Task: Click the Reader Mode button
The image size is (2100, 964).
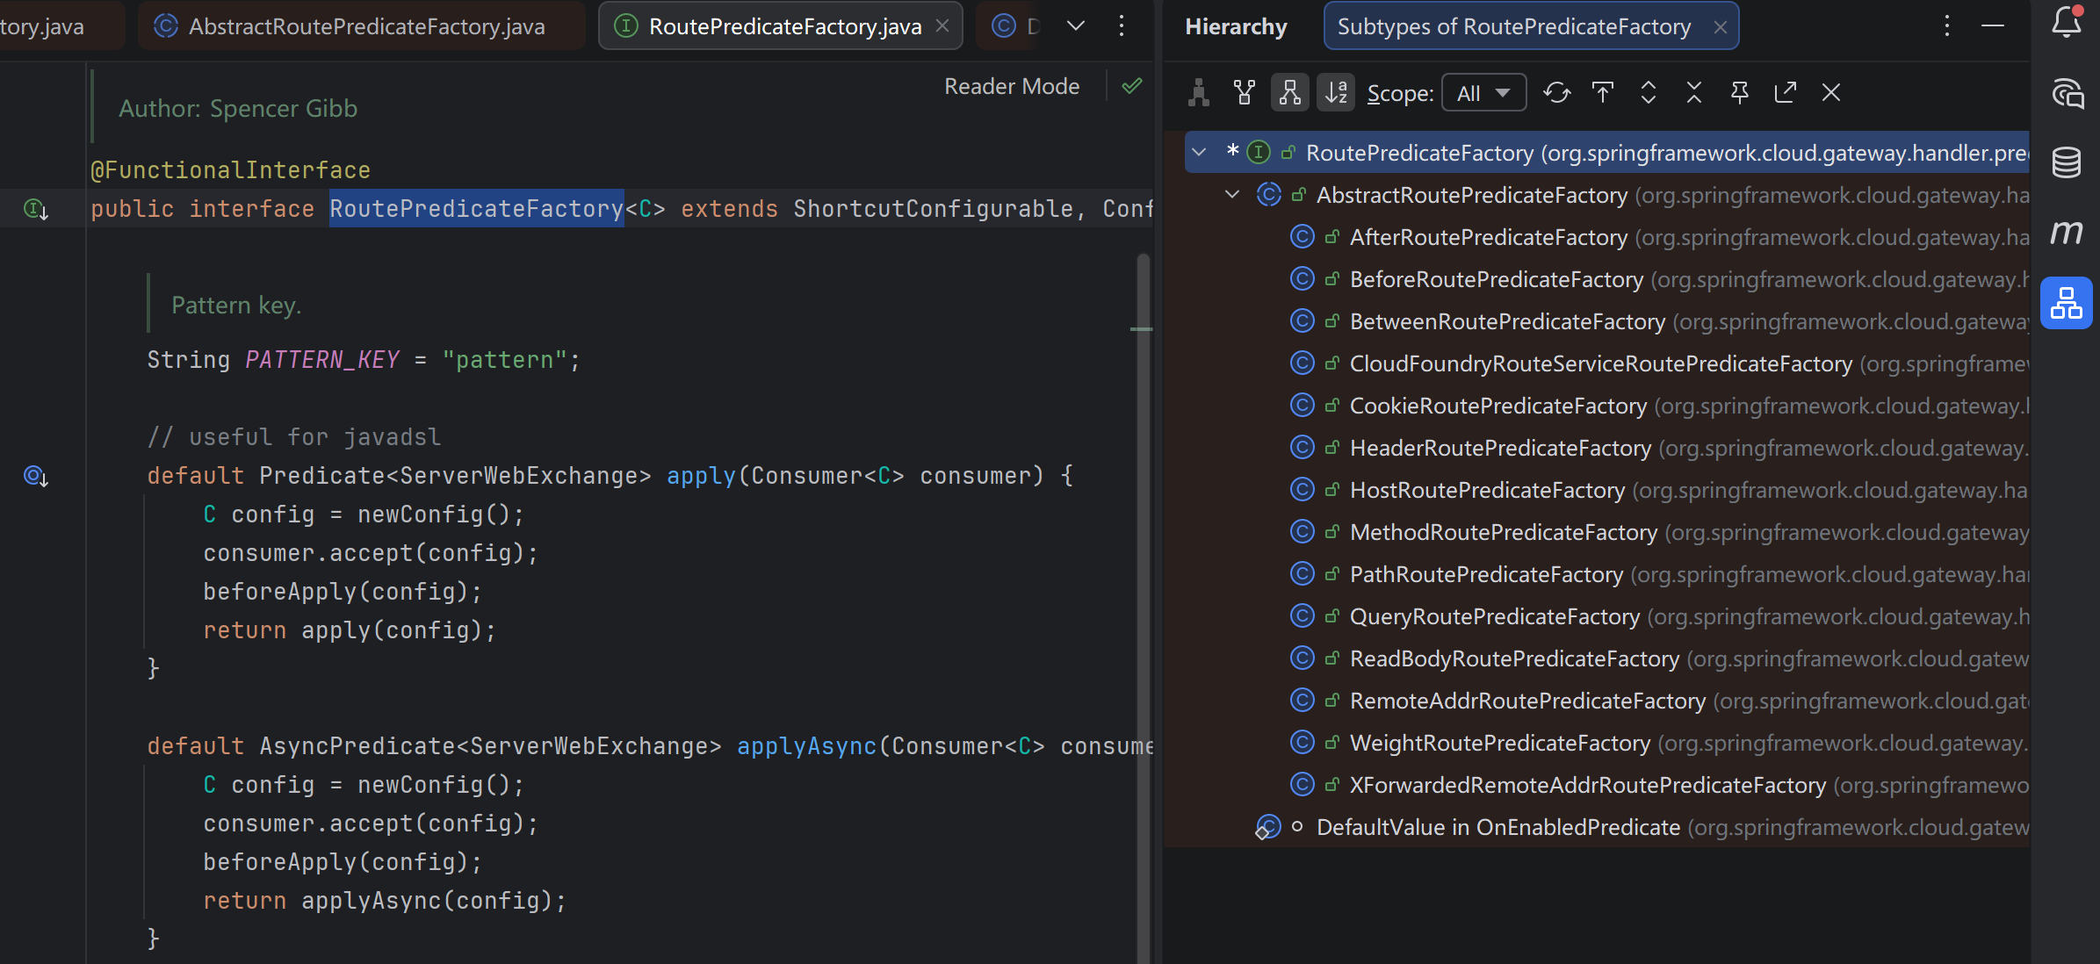Action: tap(1012, 86)
